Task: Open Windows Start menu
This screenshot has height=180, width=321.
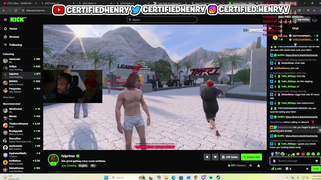Action: point(106,177)
